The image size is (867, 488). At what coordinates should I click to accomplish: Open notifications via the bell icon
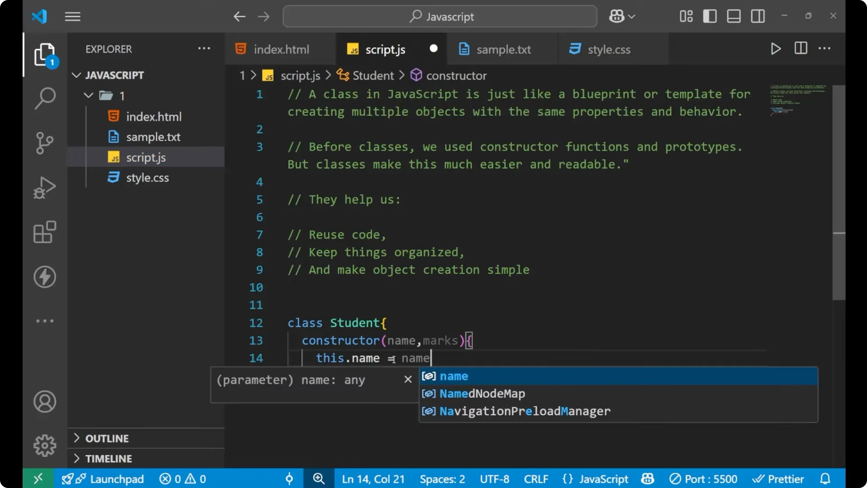click(825, 479)
